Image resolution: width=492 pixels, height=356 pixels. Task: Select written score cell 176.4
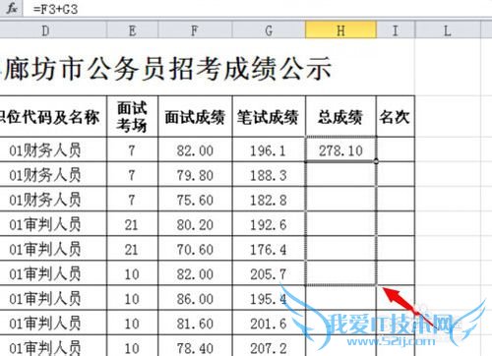[x=269, y=249]
